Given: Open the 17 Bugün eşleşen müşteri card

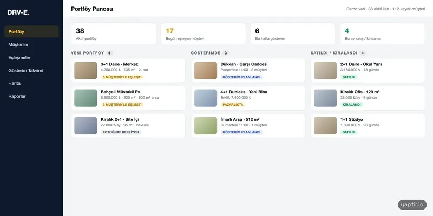Looking at the screenshot, I should 204,34.
